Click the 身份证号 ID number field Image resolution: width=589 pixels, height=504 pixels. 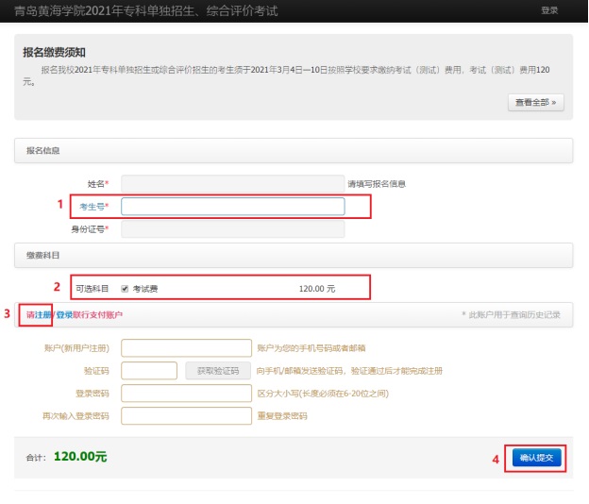click(232, 229)
